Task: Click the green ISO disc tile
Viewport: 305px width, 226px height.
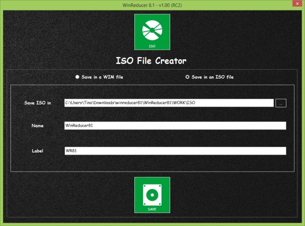Action: point(152,32)
